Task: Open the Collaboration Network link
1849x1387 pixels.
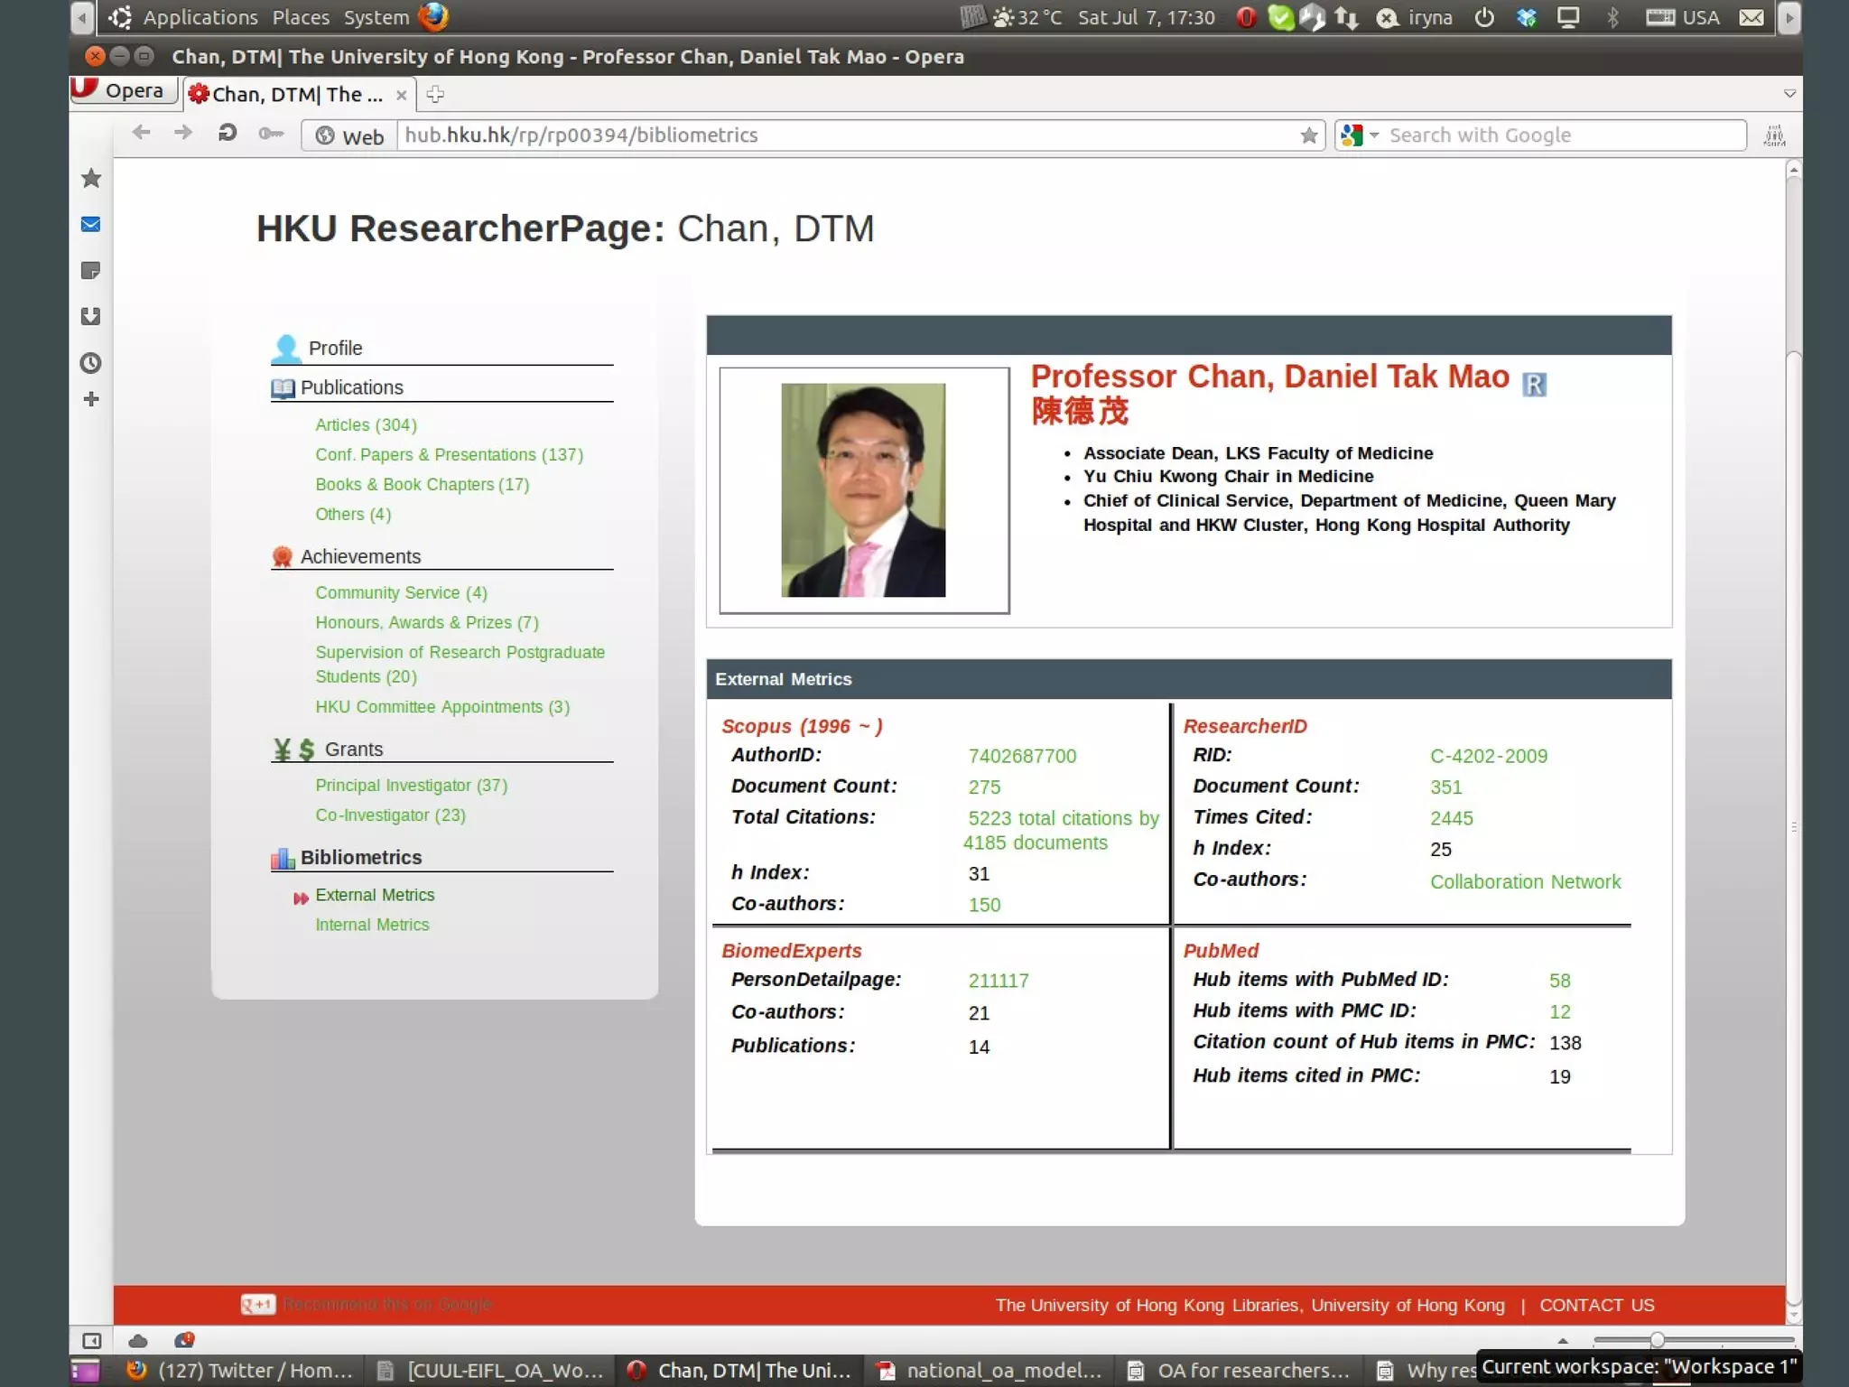Action: tap(1525, 881)
